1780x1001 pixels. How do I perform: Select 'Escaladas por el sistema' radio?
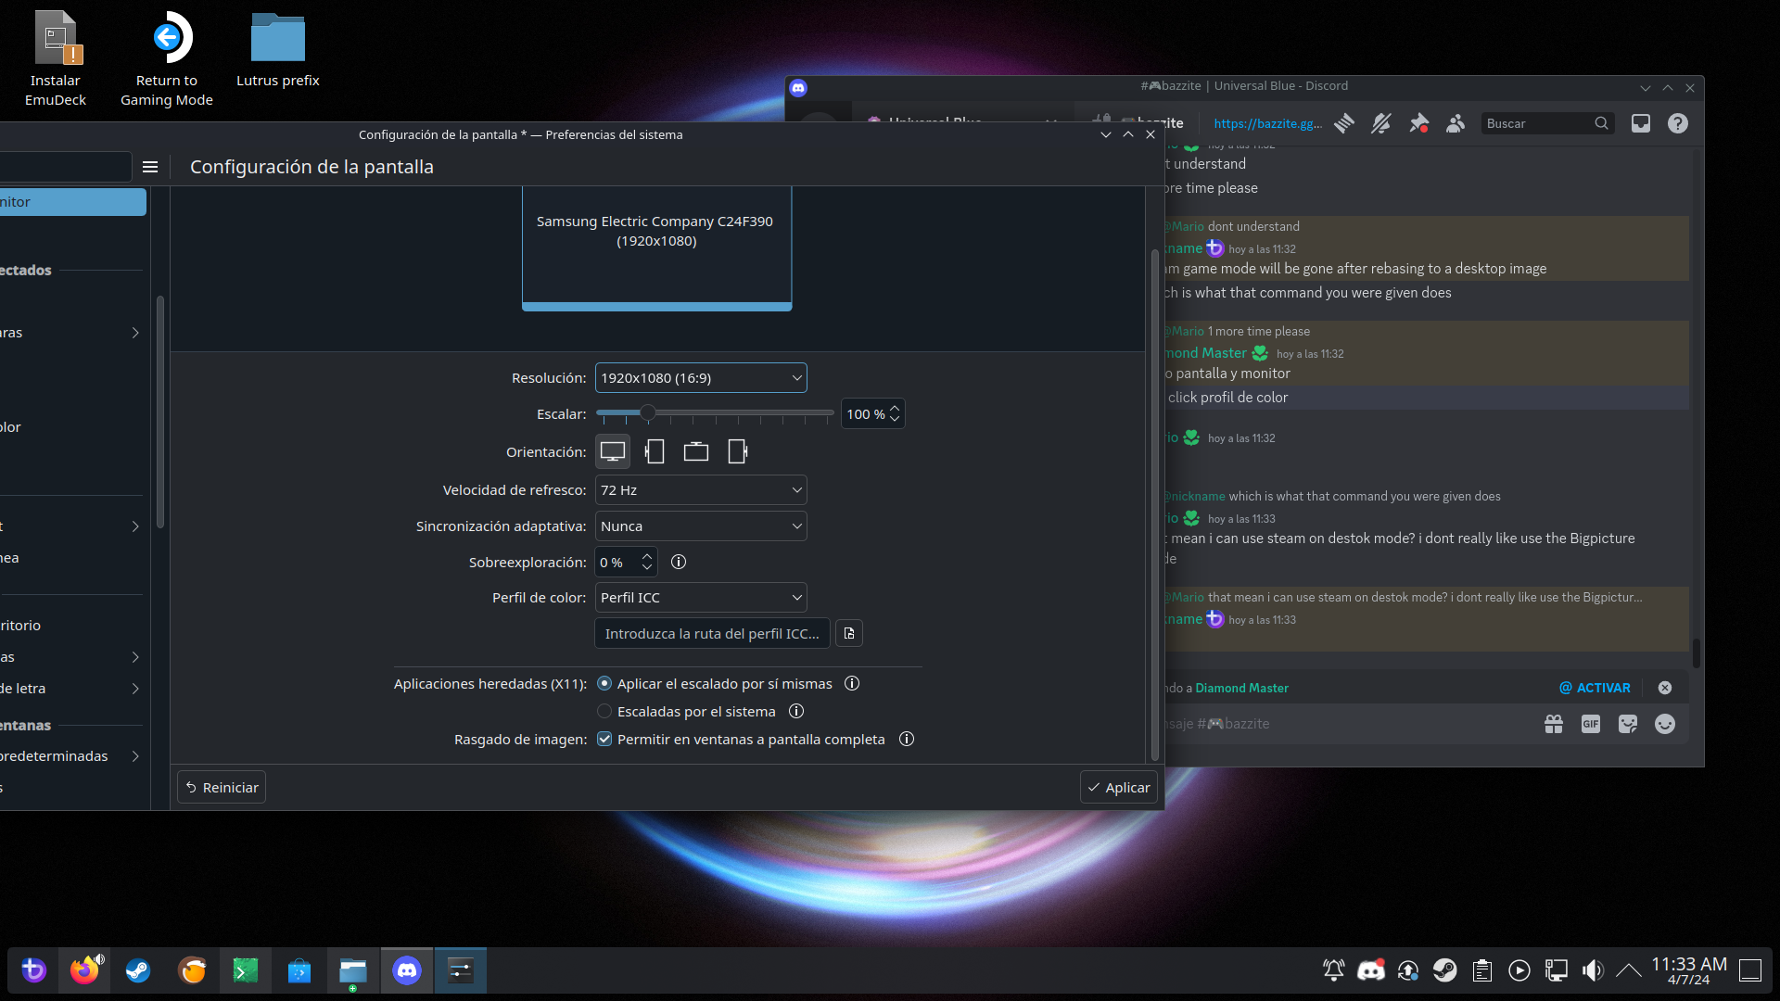coord(604,711)
